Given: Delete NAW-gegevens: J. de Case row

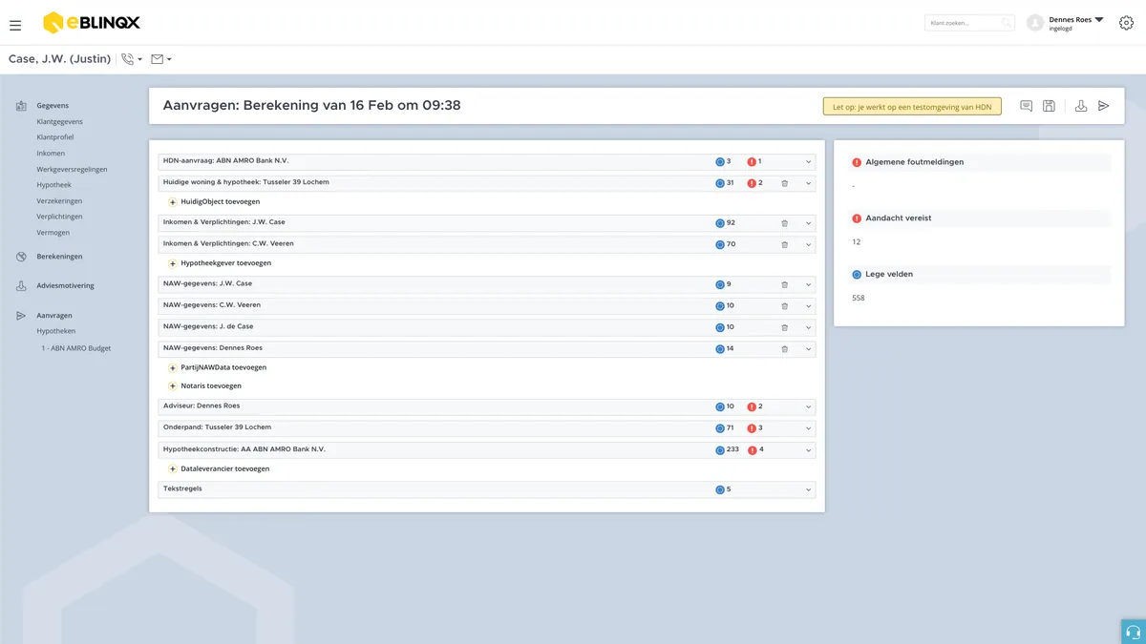Looking at the screenshot, I should click(x=785, y=327).
